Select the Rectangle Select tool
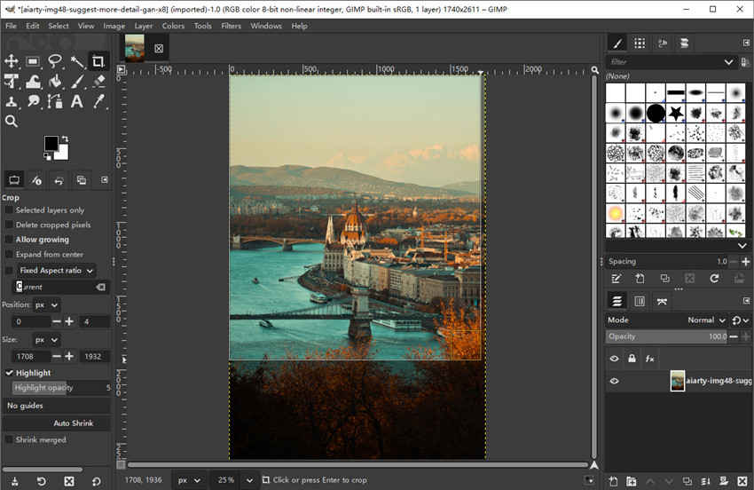This screenshot has height=490, width=754. click(x=33, y=61)
